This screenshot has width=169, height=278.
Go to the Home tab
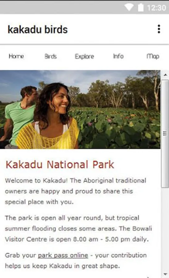pyautogui.click(x=16, y=56)
